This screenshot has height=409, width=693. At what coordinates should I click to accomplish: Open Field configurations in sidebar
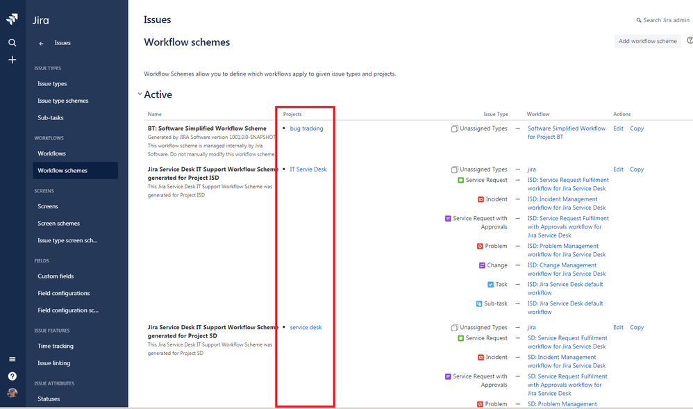(x=64, y=293)
